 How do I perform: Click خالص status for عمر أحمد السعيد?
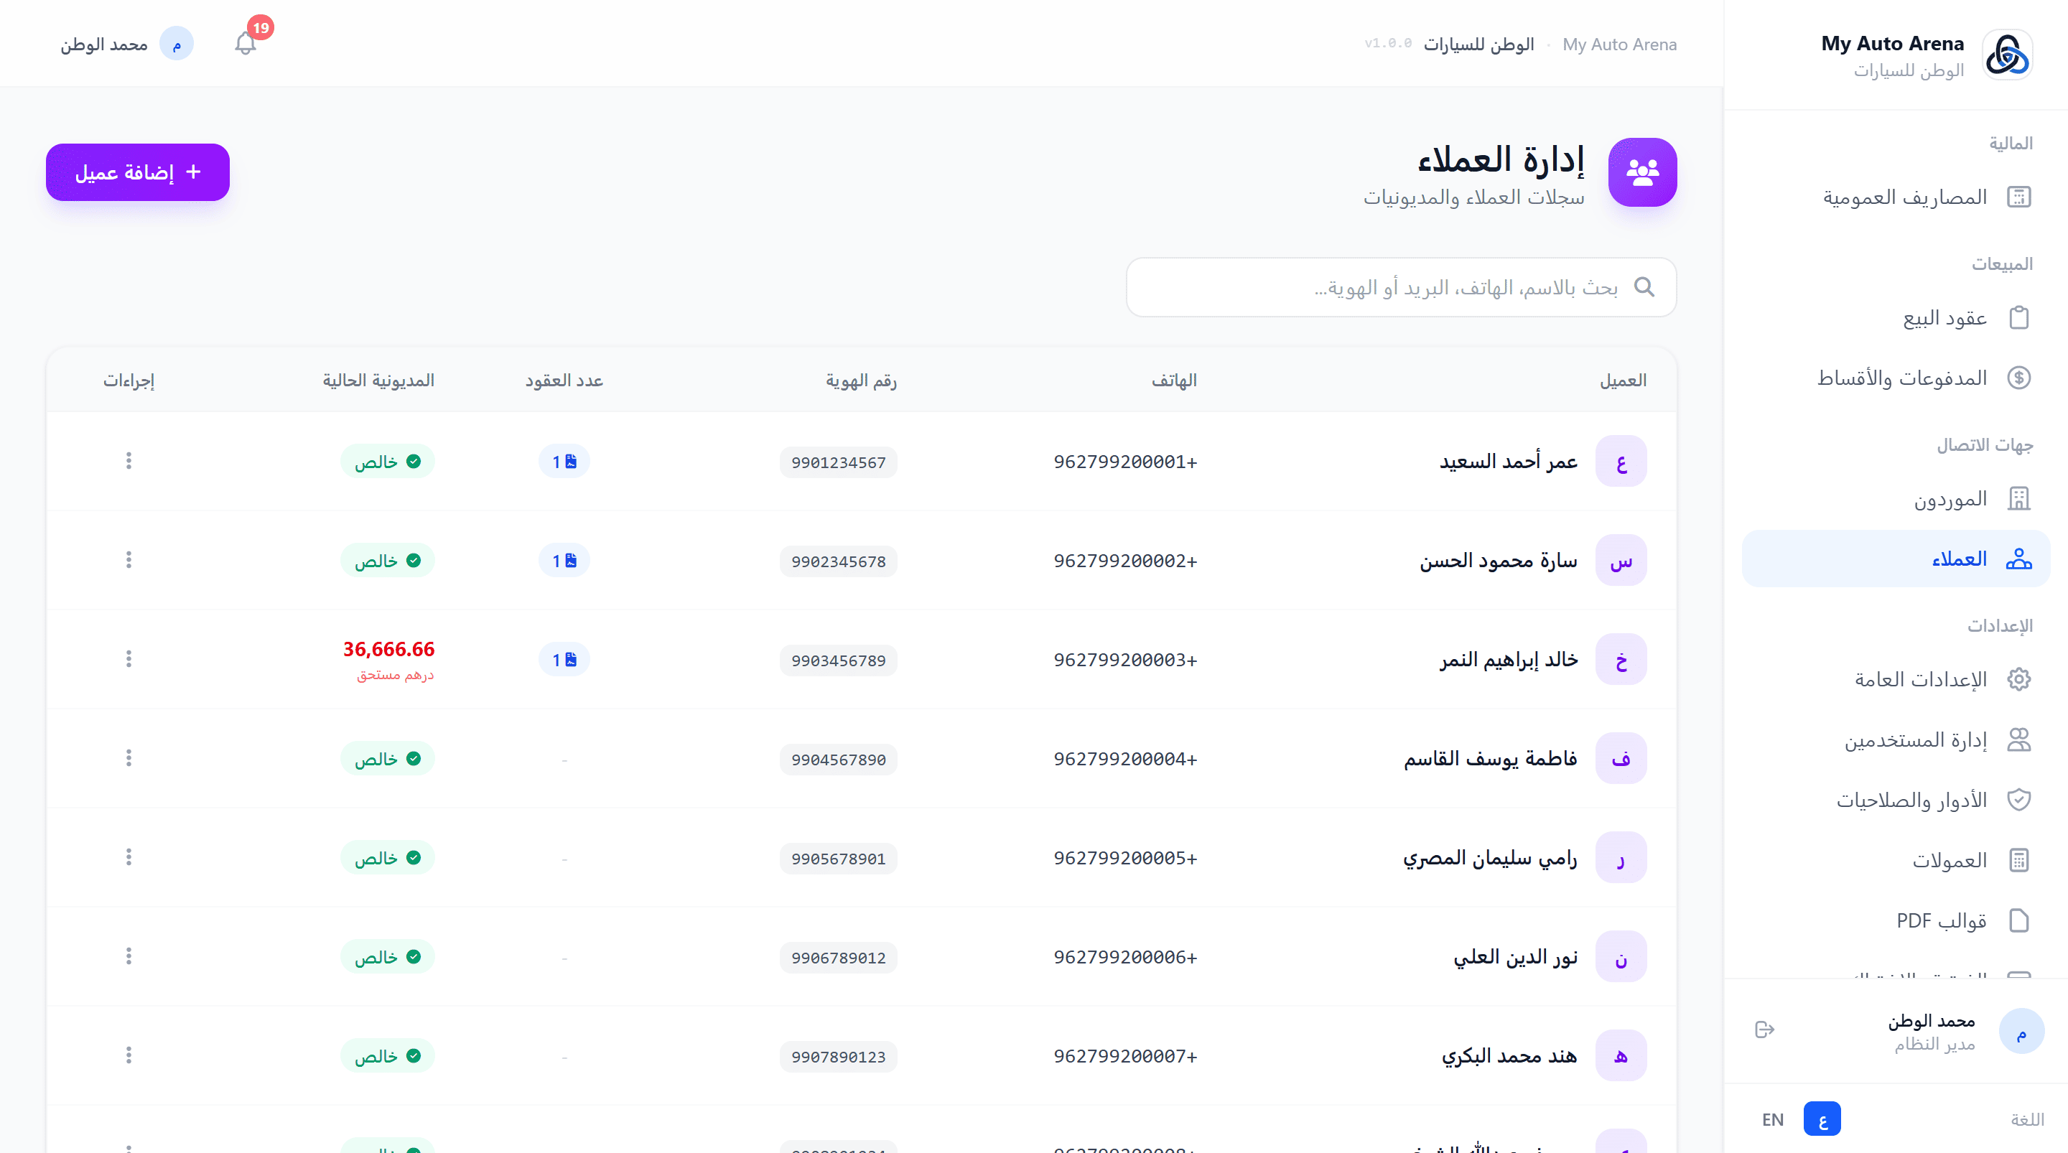(387, 461)
